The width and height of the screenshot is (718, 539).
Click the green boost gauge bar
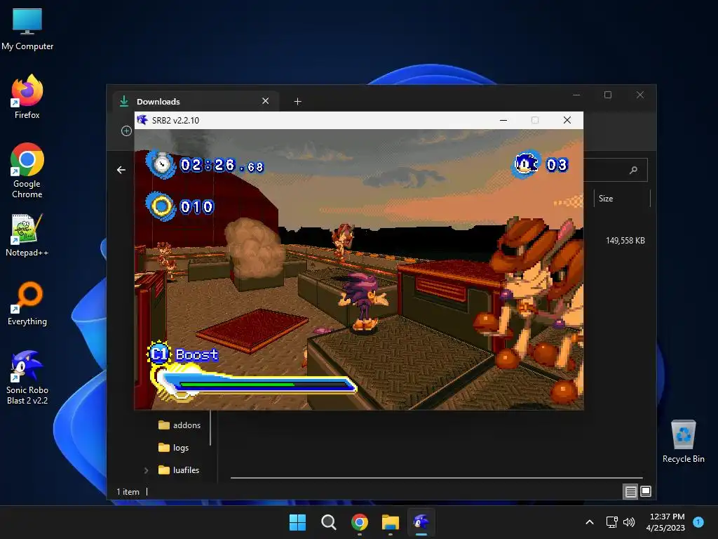[237, 385]
